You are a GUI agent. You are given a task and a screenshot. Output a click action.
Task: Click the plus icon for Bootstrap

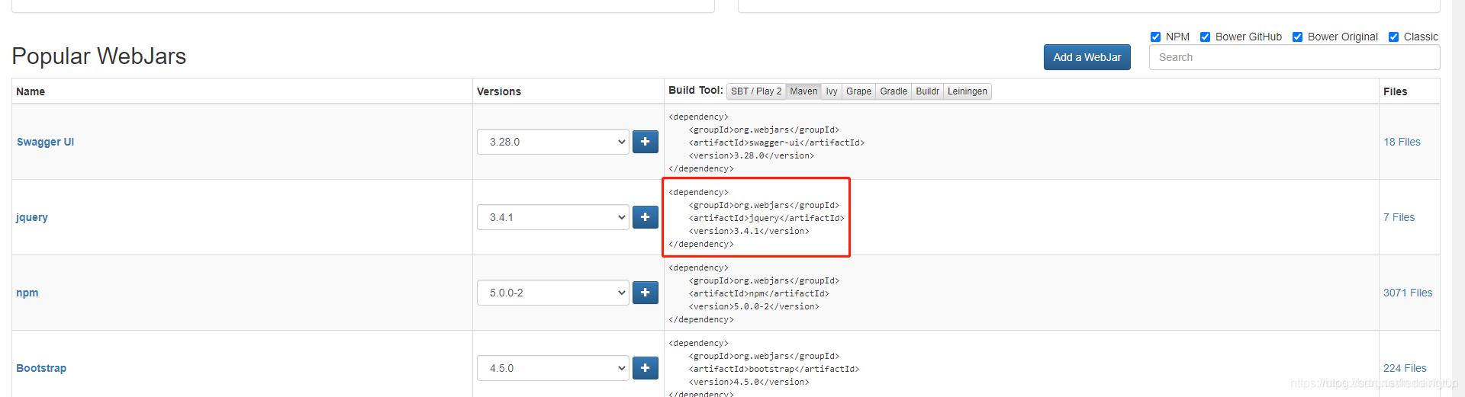pos(645,368)
